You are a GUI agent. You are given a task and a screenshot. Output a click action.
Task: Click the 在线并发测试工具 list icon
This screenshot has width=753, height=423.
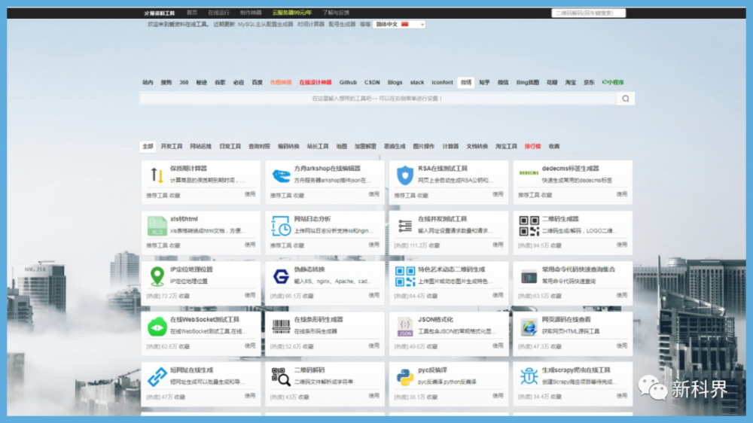(x=405, y=226)
